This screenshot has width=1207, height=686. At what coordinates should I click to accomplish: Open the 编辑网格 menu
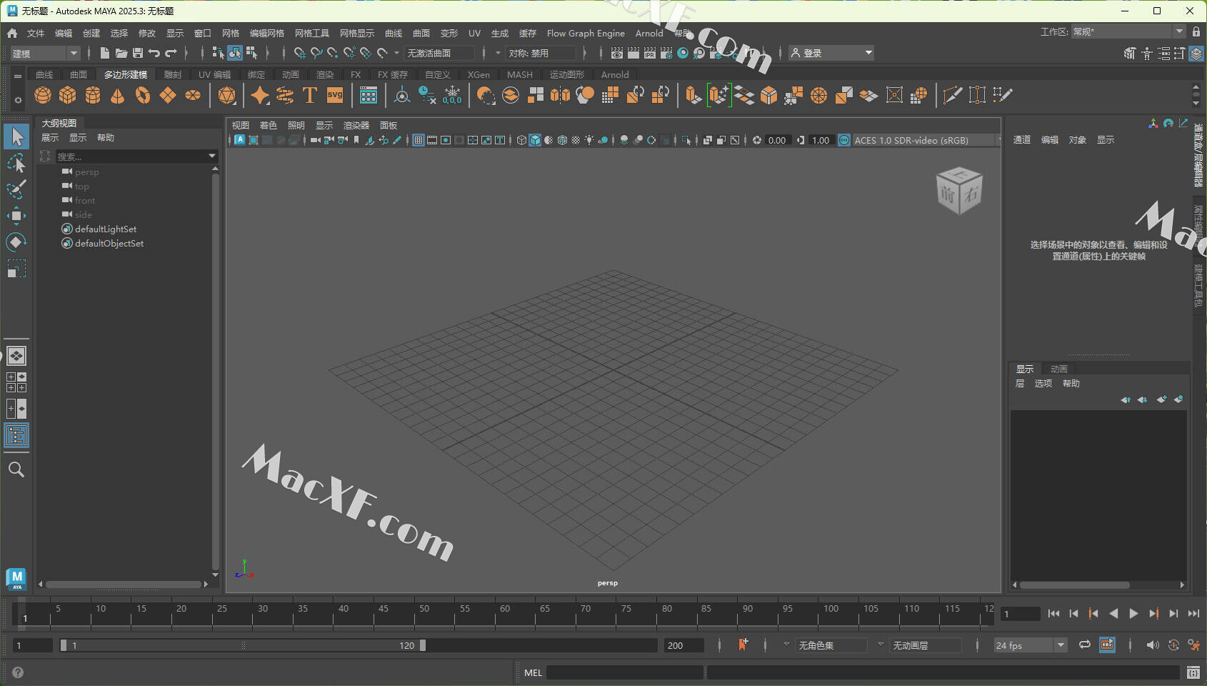pyautogui.click(x=267, y=33)
